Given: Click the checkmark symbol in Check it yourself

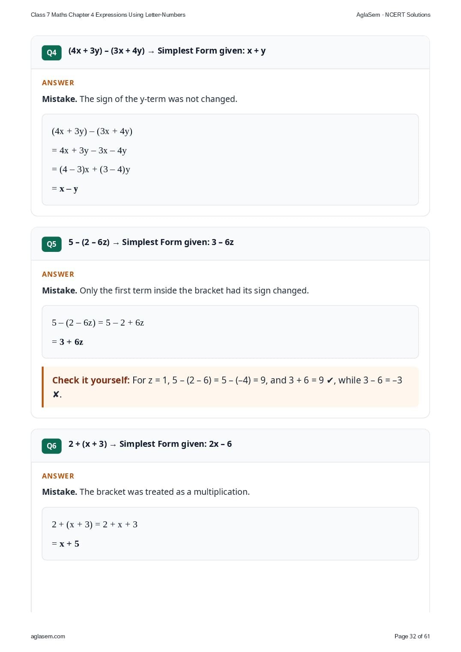Looking at the screenshot, I should coord(329,380).
